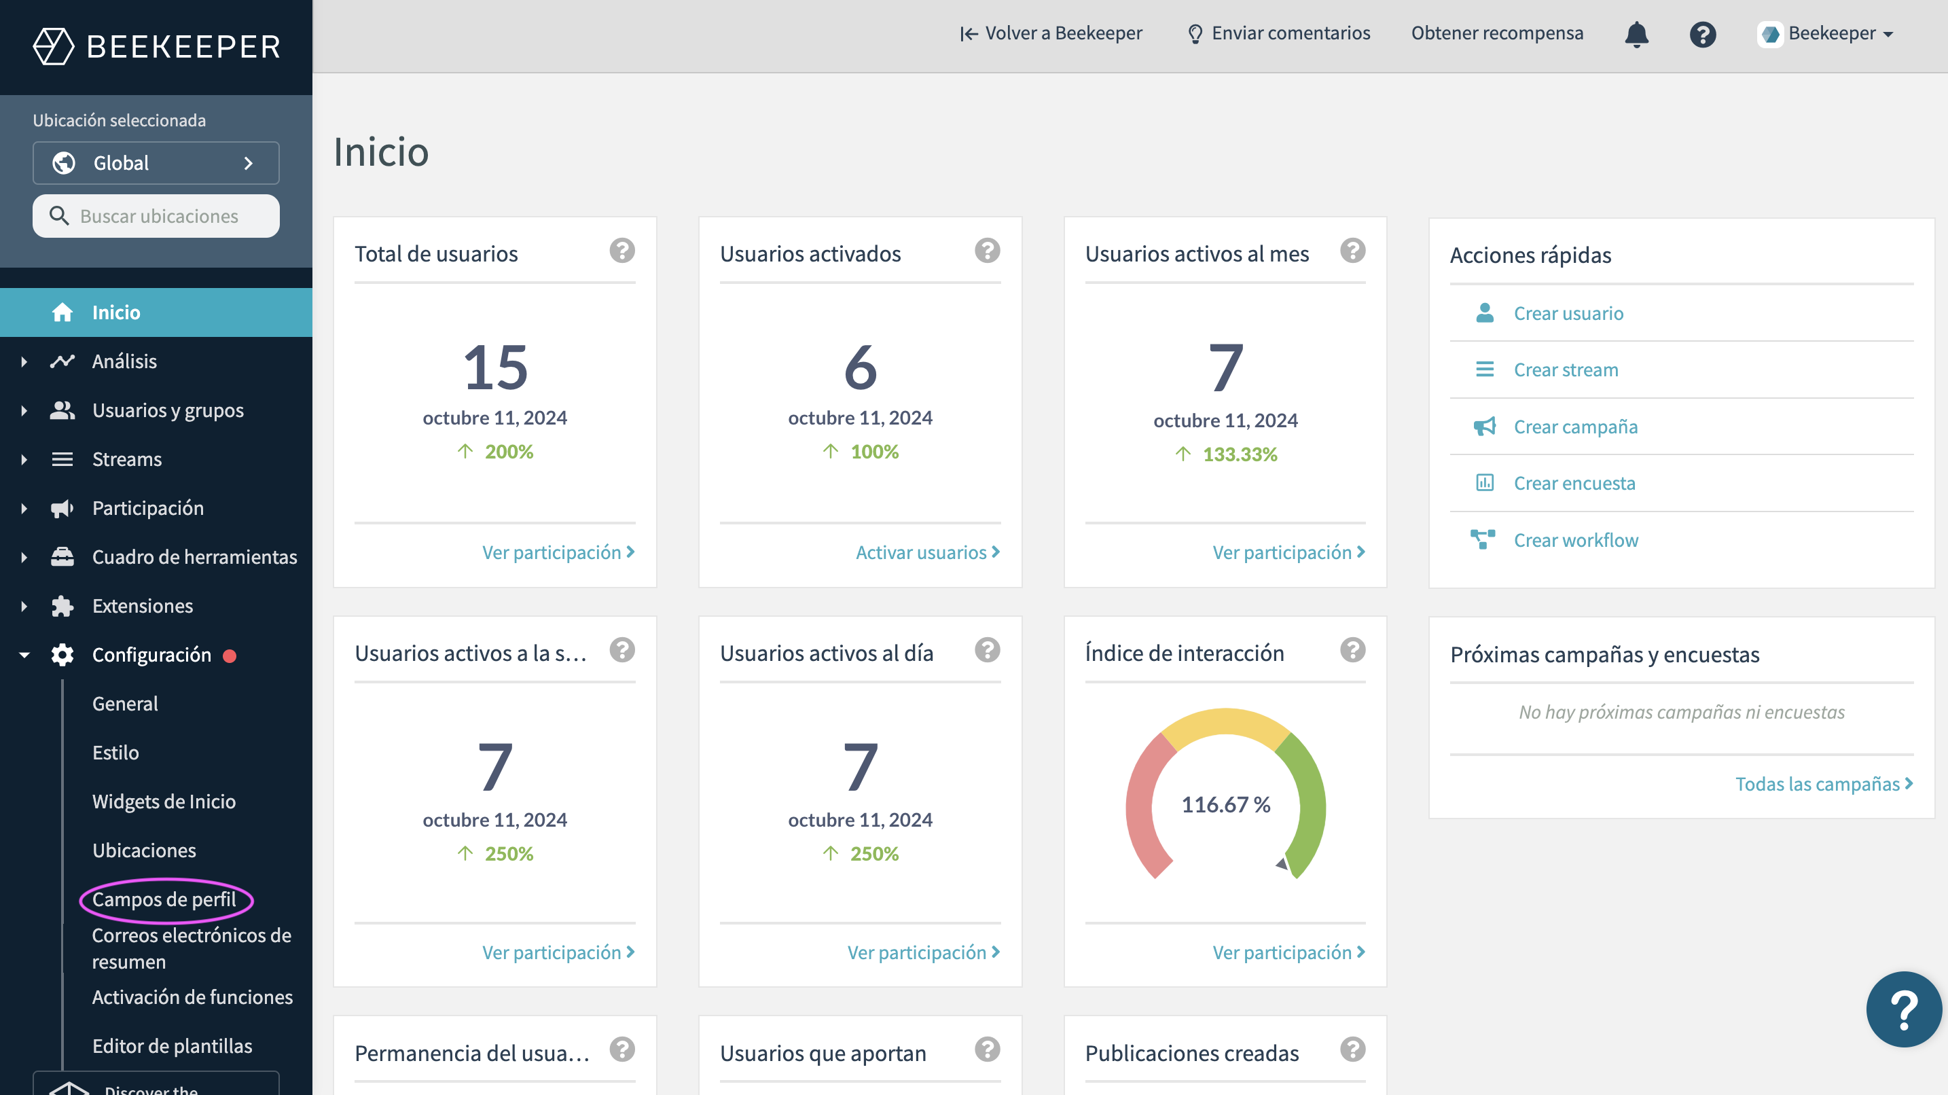Click the Crear campaña megaphone icon
The height and width of the screenshot is (1095, 1948).
[x=1485, y=427]
